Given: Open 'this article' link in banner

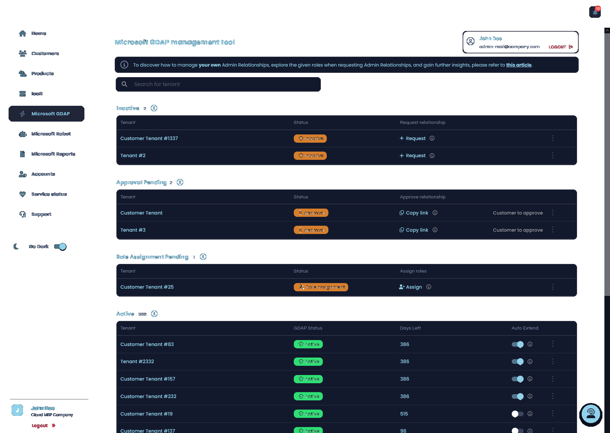Looking at the screenshot, I should (519, 65).
